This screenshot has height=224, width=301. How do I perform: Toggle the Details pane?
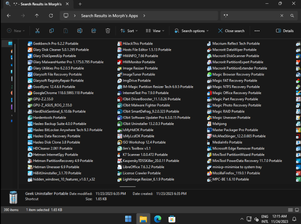coord(285,31)
